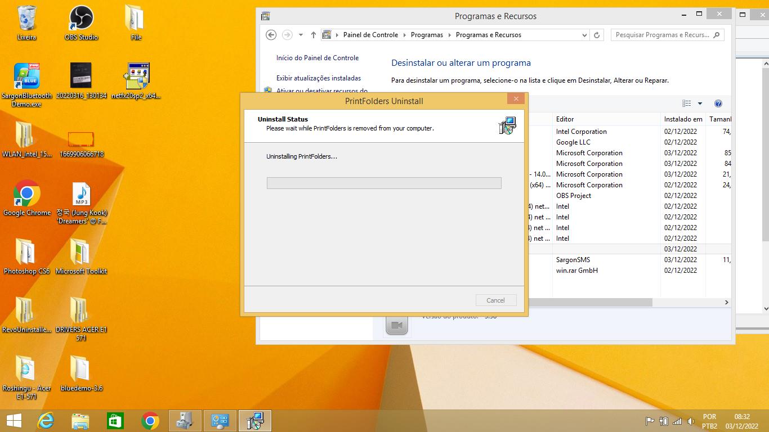Click Exibir atualizações instaladas link
The image size is (769, 432).
click(318, 78)
